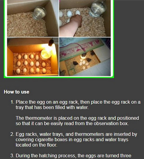Click the lamp bulb above the chicks
Screen dimensions: 144x159
tap(84, 56)
